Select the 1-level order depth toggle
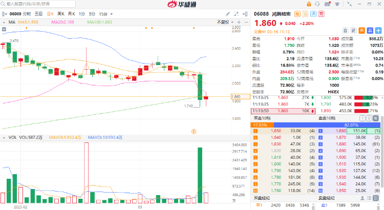The image size is (384, 210). click(x=362, y=118)
